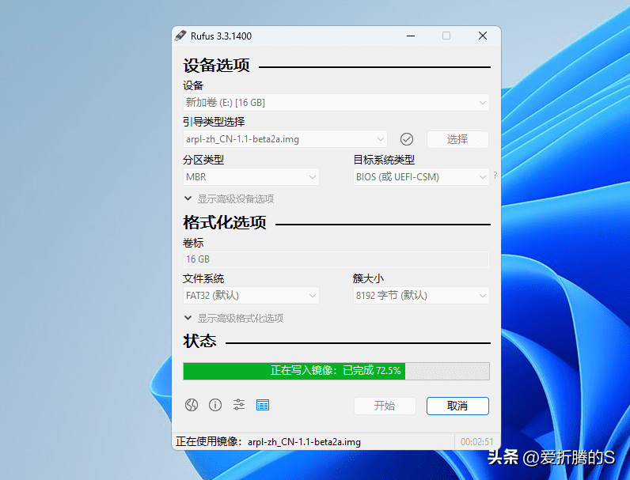
Task: Open the info about icon
Action: [215, 405]
